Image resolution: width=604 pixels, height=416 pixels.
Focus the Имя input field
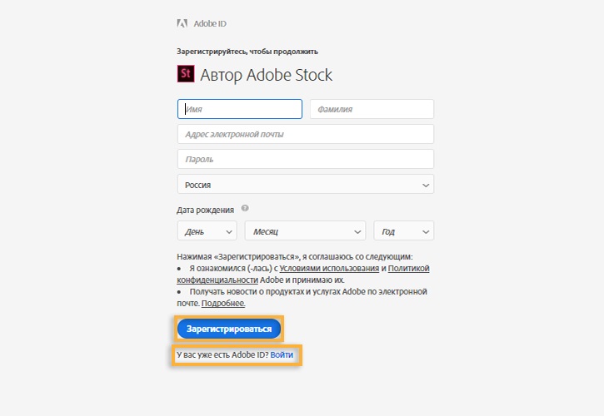pos(240,109)
